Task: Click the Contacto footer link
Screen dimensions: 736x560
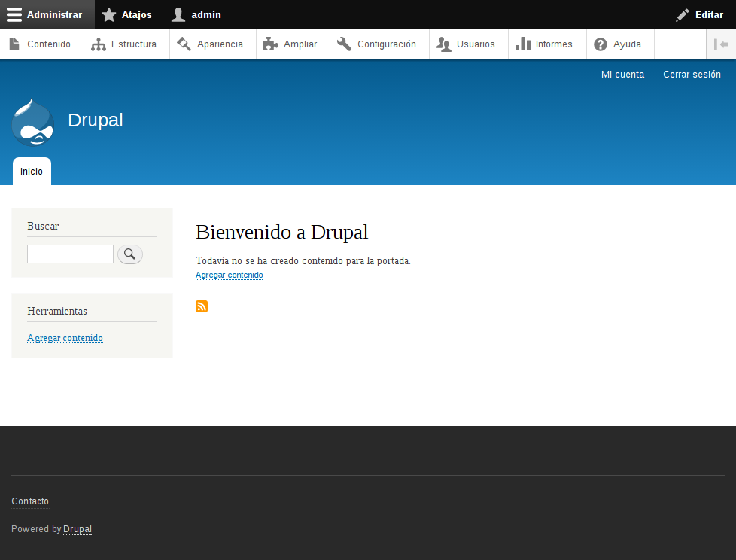Action: pyautogui.click(x=30, y=501)
